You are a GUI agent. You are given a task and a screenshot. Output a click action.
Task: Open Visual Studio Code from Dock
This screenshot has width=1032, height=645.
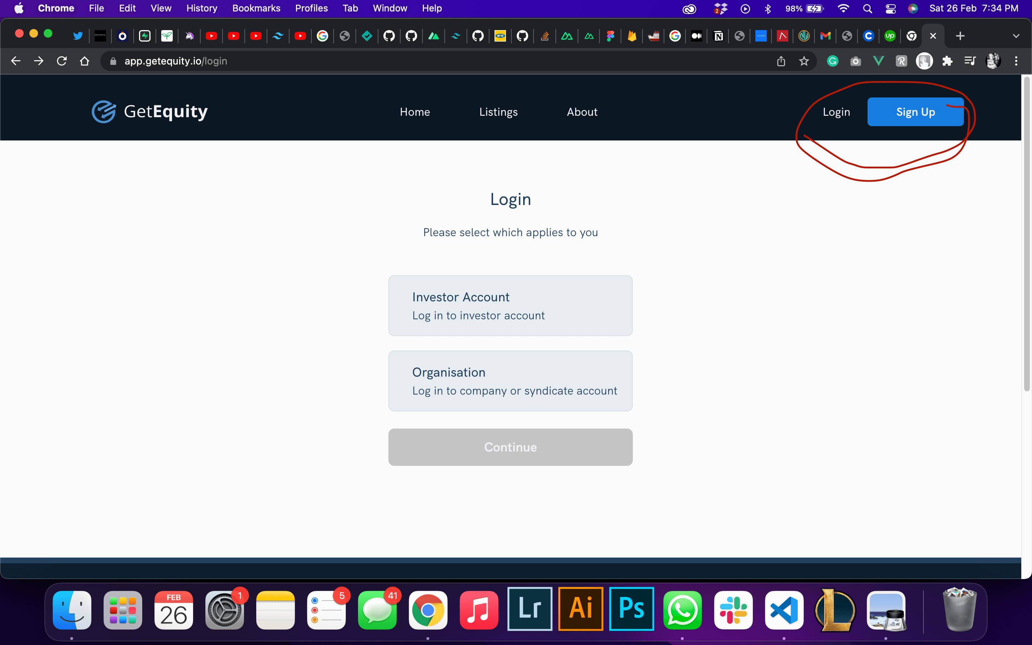click(784, 610)
